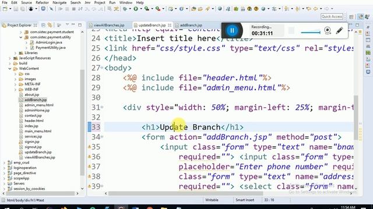
Task: Click the Open Web Browser globe icon
Action: [220, 9]
